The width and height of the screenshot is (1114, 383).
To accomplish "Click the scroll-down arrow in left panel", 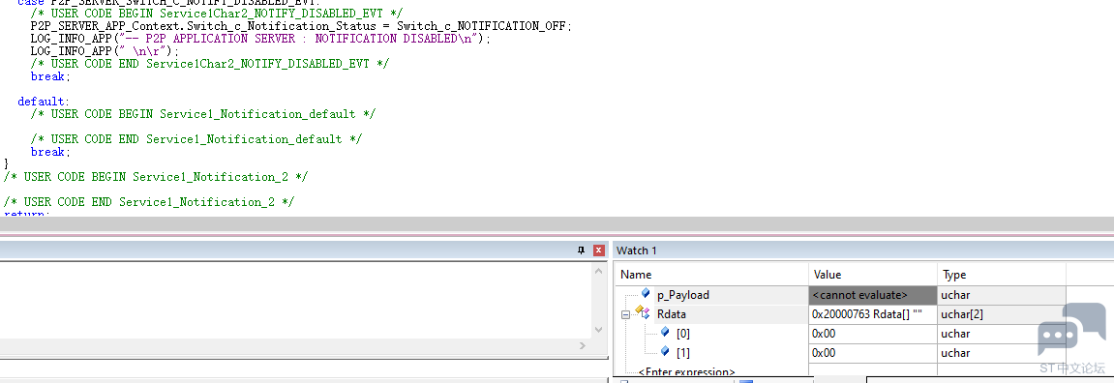I will [x=598, y=331].
